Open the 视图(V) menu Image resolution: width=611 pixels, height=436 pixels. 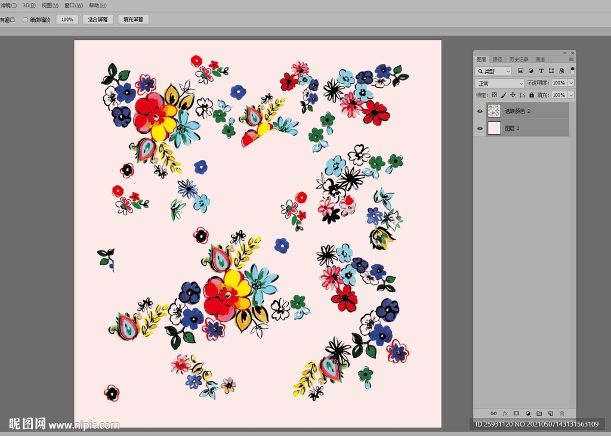[x=50, y=5]
